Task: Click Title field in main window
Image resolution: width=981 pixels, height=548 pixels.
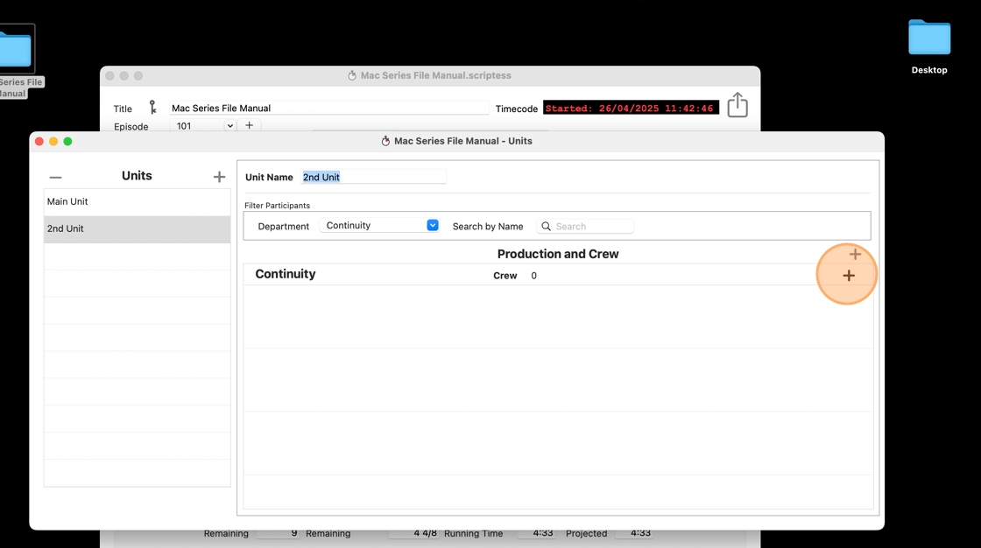Action: point(329,108)
